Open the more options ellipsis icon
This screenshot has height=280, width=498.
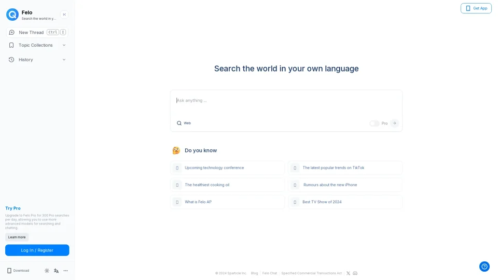pos(66,271)
